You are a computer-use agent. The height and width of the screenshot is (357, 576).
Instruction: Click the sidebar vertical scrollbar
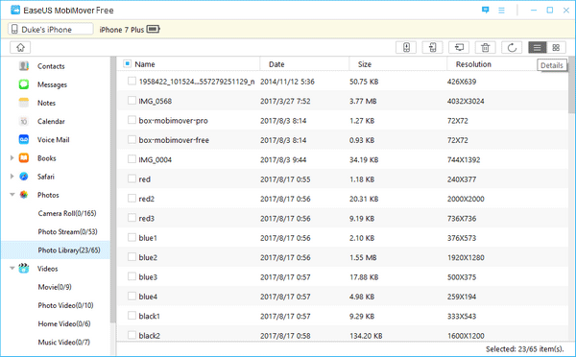(x=113, y=189)
